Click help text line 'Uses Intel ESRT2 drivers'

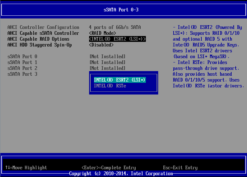tap(202, 51)
